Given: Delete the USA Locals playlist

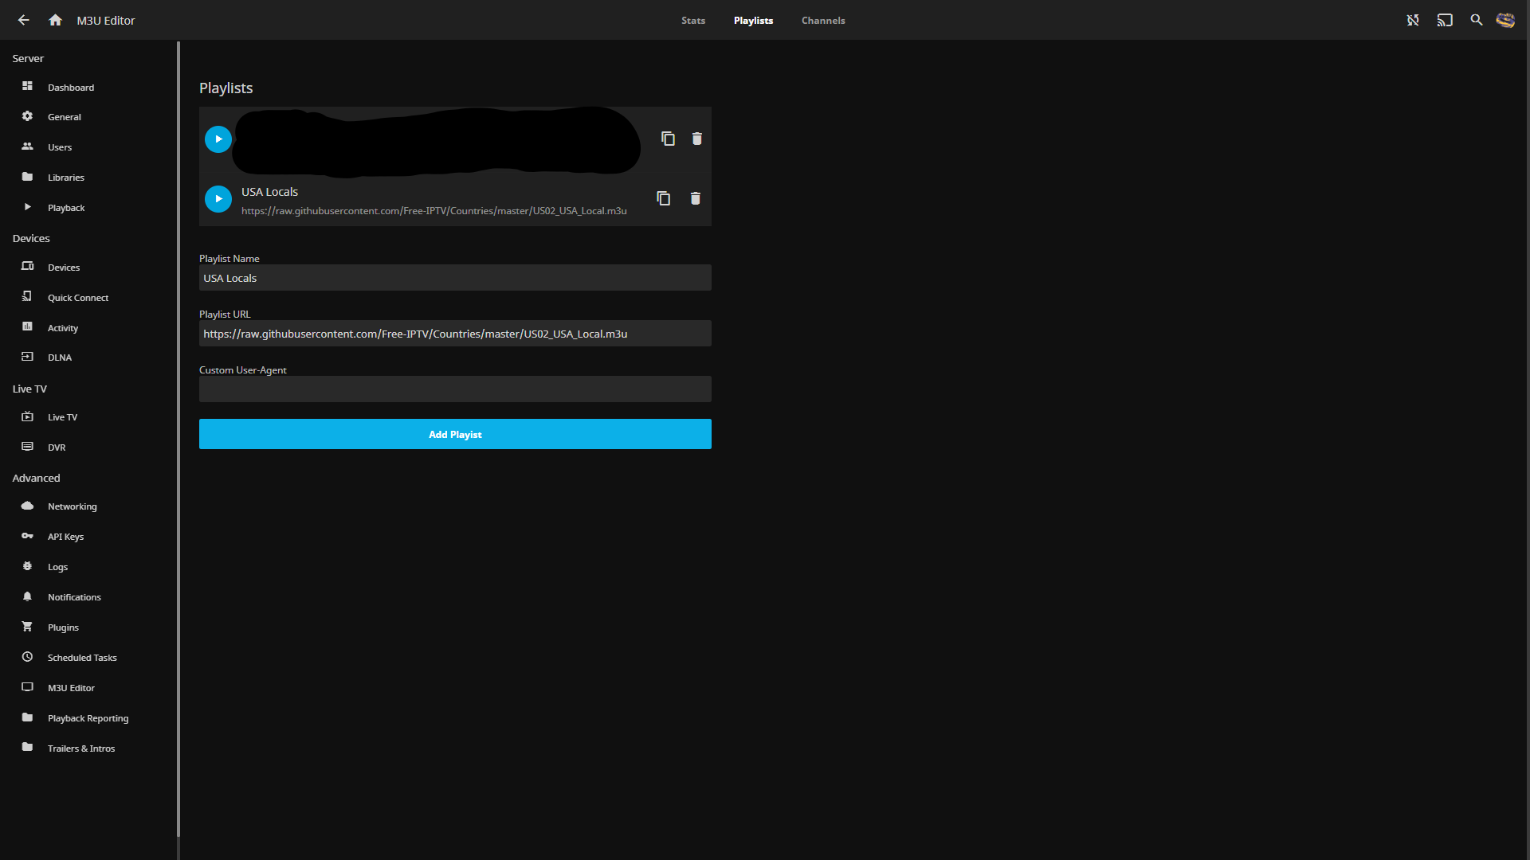Looking at the screenshot, I should [694, 198].
